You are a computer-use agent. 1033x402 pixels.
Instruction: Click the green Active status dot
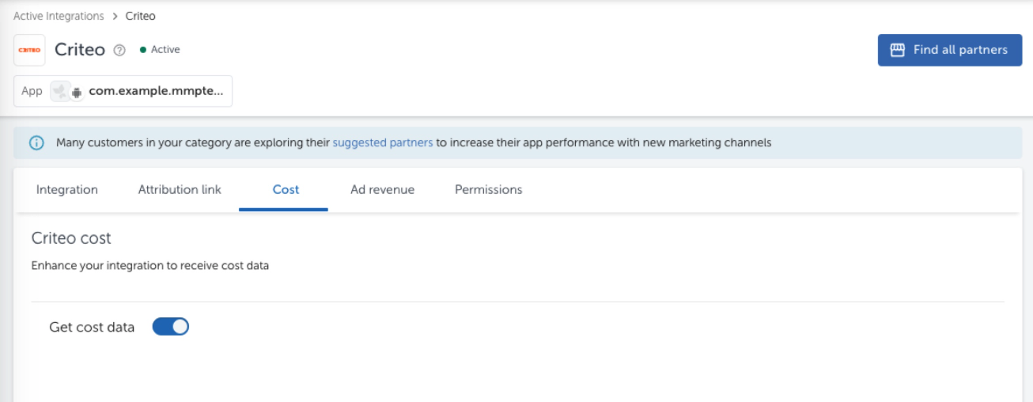(x=143, y=50)
